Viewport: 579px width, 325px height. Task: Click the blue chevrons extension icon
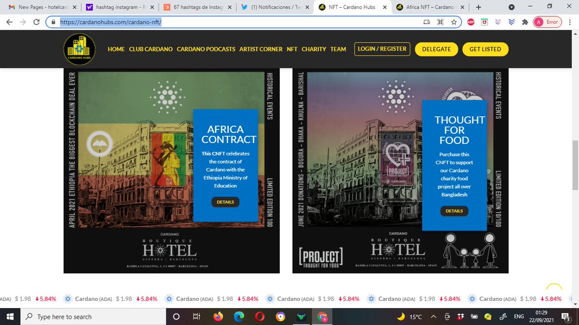tap(511, 22)
